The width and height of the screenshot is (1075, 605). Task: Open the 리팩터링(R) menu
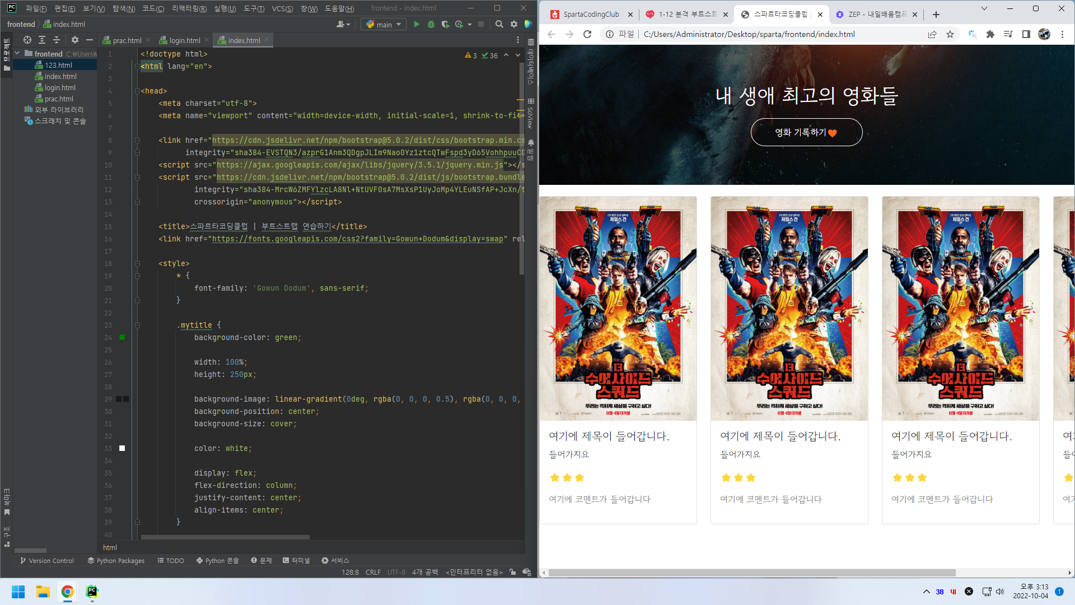pyautogui.click(x=189, y=8)
